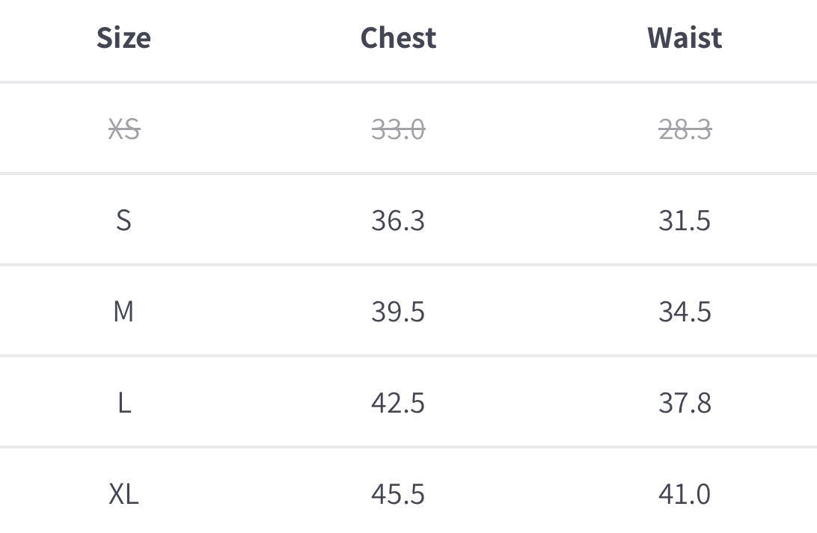Click the 37.8 waist measurement
817x533 pixels.
tap(685, 403)
